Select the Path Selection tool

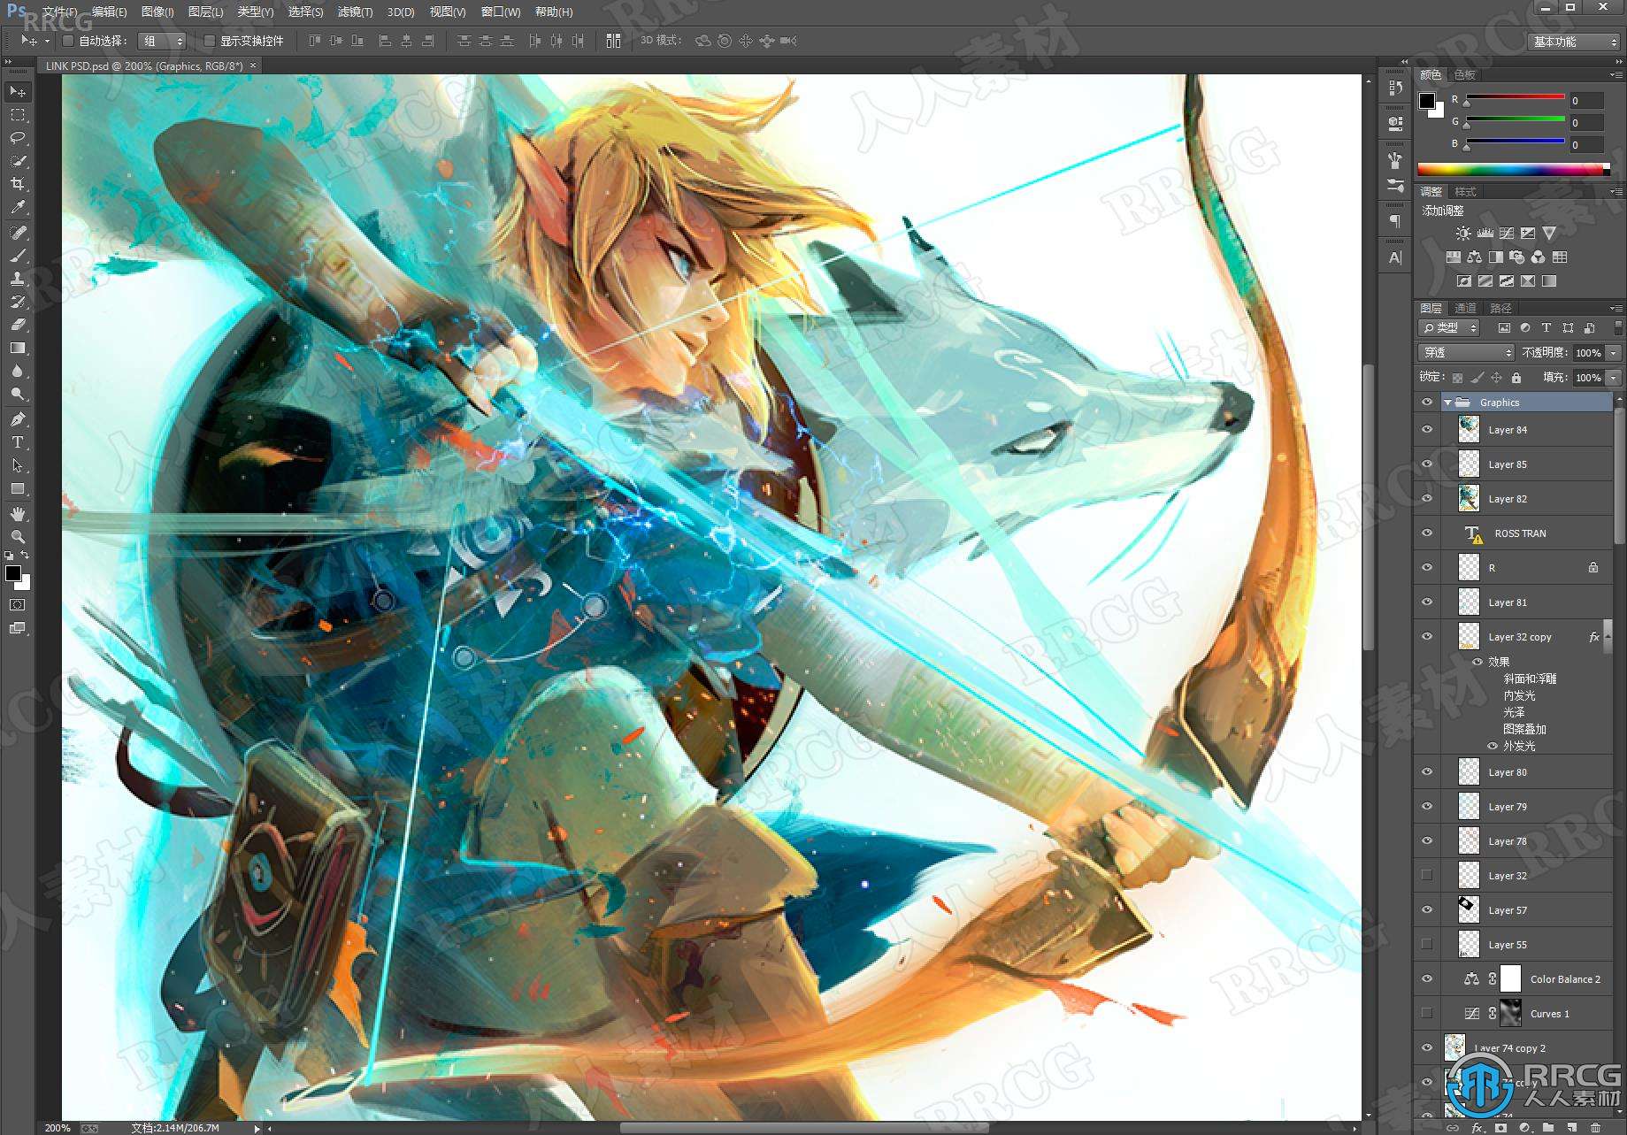tap(18, 465)
